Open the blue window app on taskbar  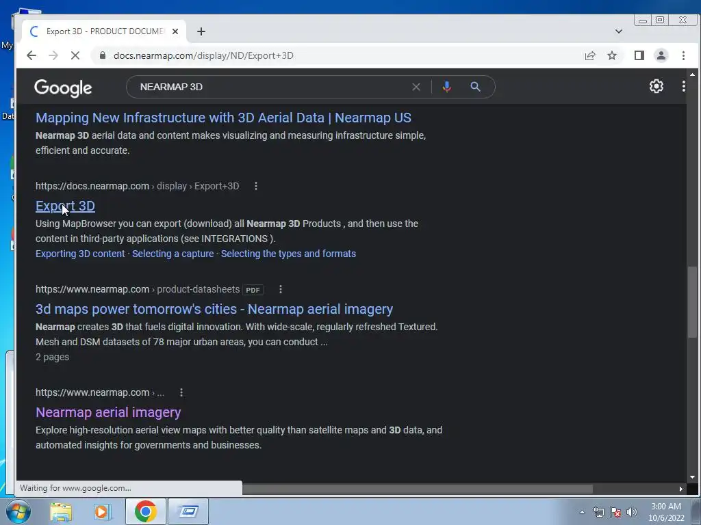(188, 511)
